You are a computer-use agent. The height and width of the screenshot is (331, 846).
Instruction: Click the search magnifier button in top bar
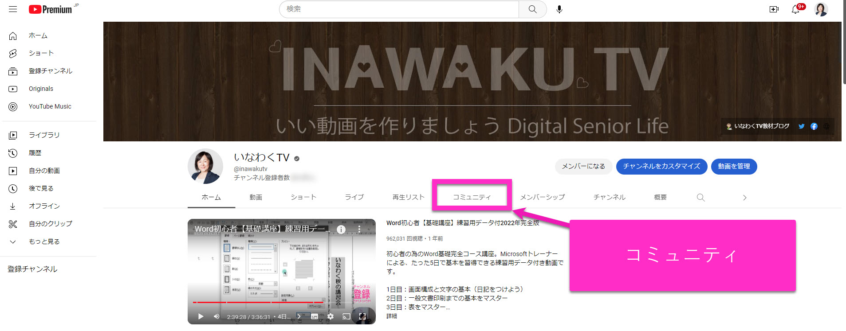pos(532,9)
